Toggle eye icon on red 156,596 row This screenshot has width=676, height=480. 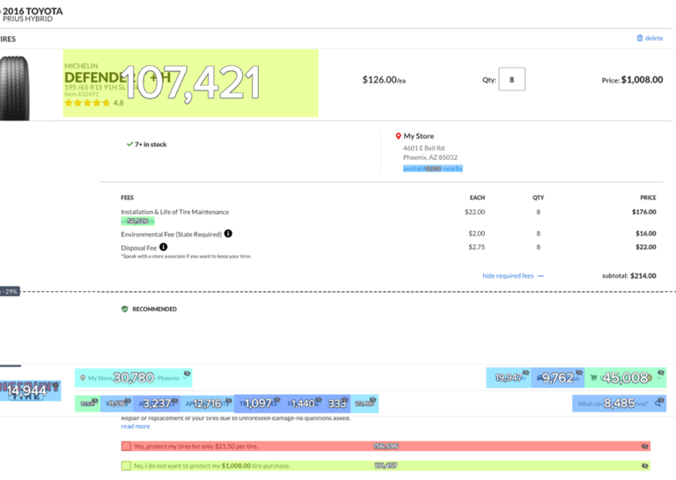645,447
